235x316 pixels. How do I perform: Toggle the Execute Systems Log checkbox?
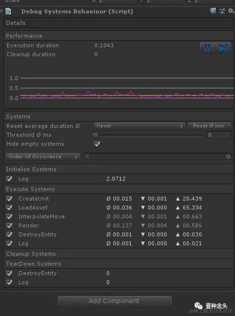click(9, 243)
